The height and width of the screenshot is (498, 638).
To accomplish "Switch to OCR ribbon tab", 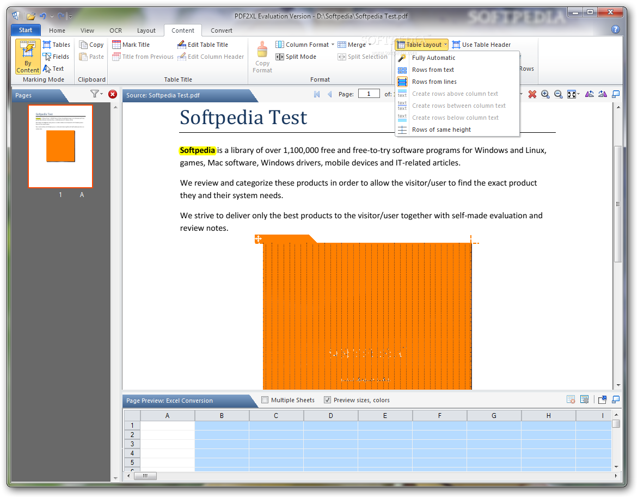I will (115, 30).
